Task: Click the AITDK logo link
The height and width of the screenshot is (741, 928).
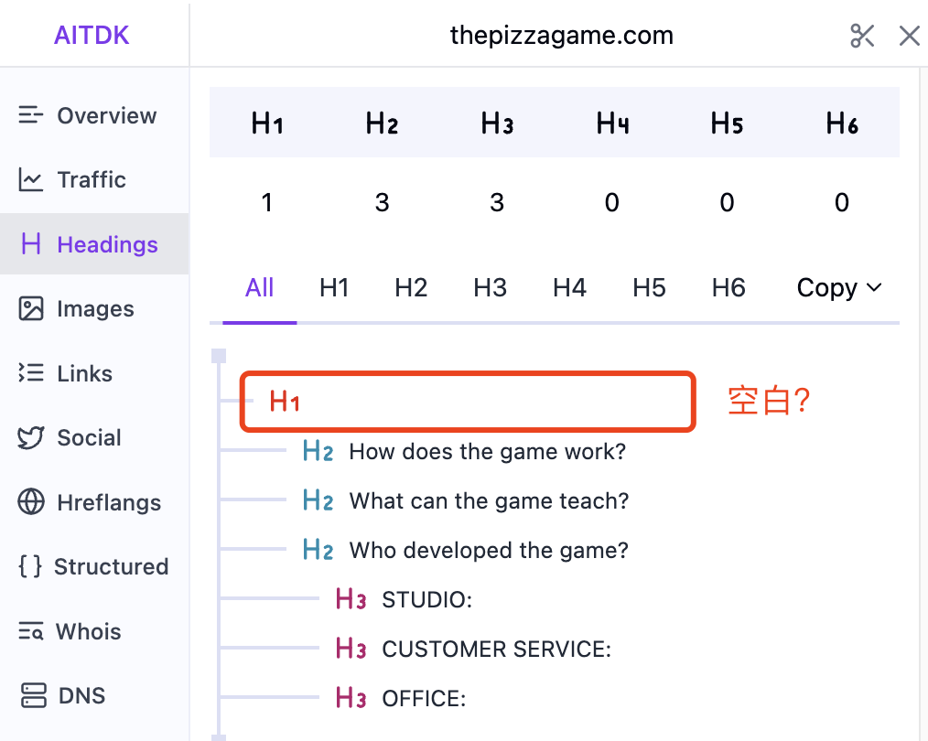Action: pyautogui.click(x=92, y=36)
